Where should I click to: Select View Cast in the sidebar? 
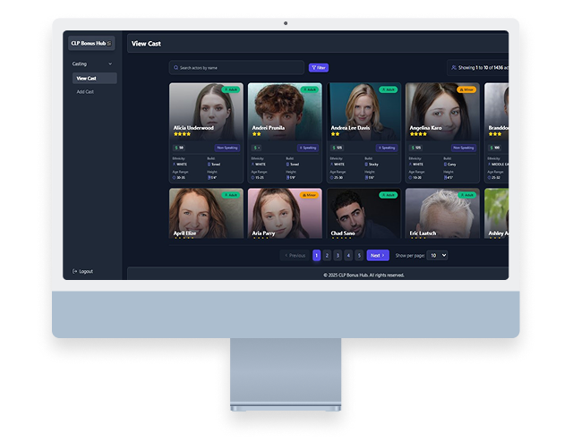pos(87,78)
